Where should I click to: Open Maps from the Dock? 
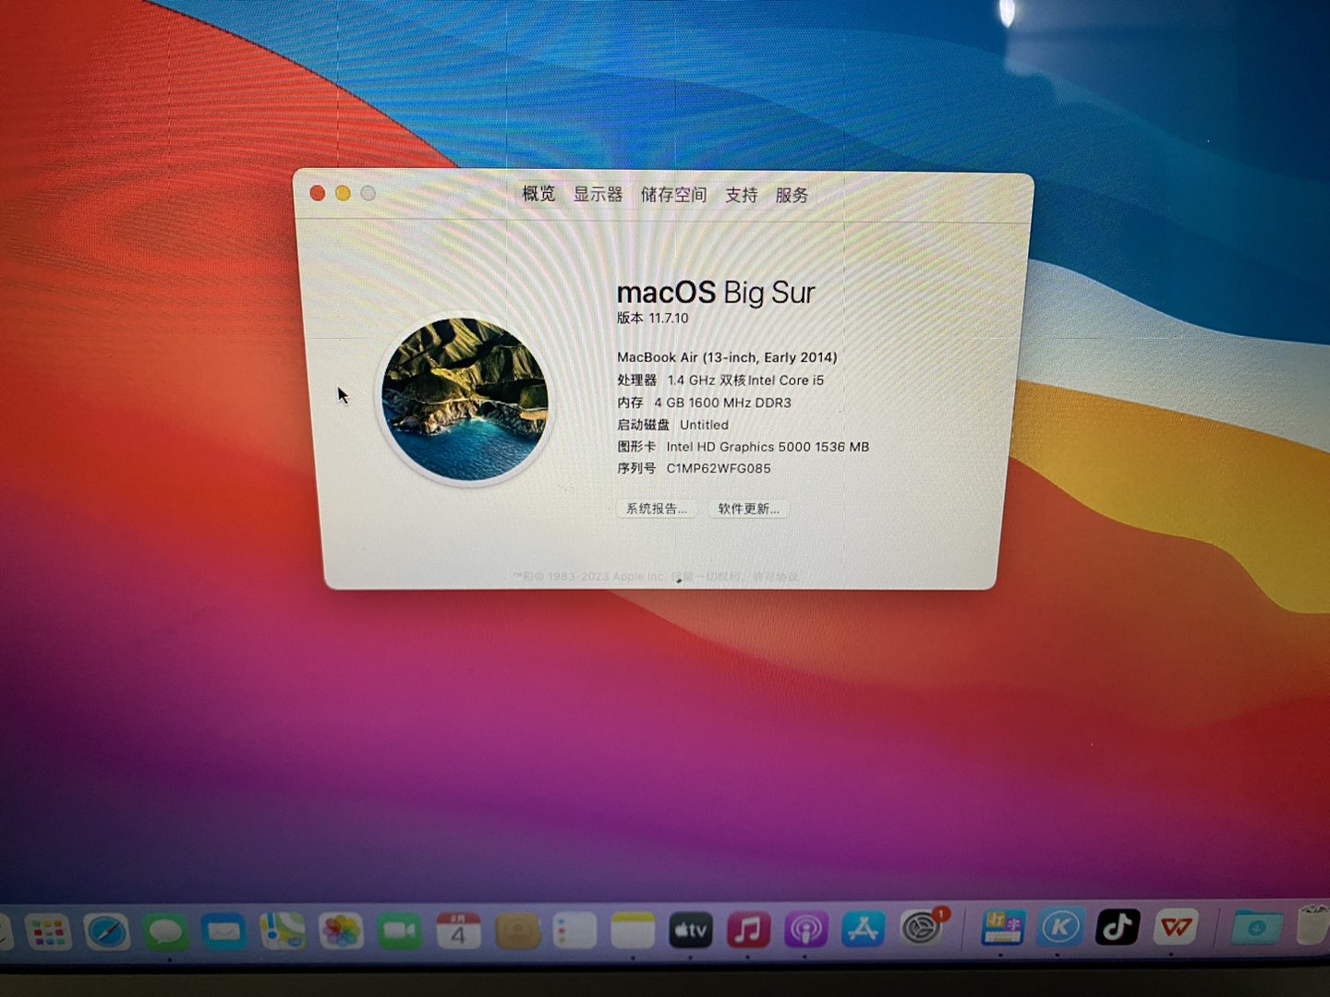(x=283, y=931)
